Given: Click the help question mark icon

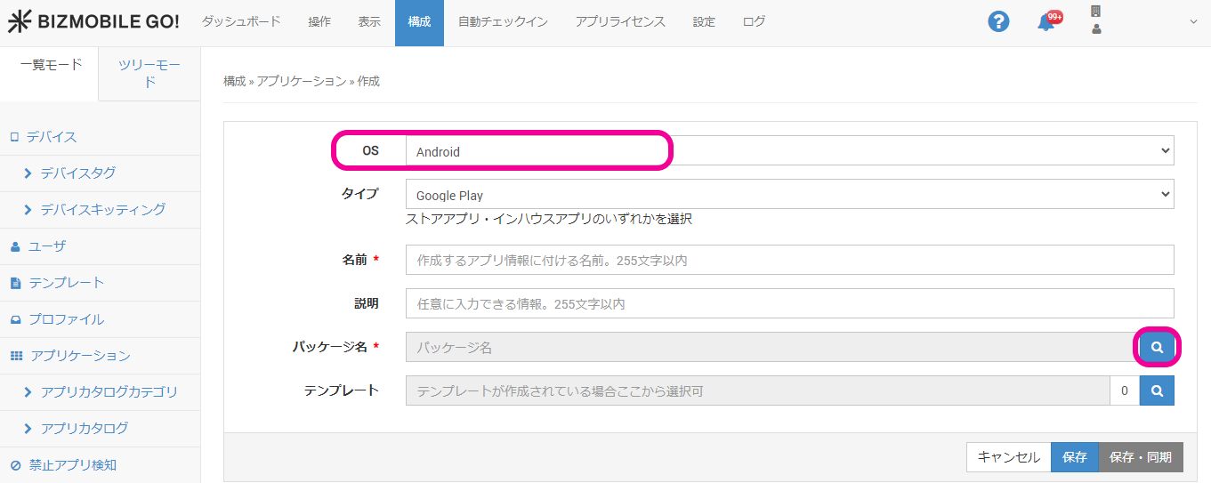Looking at the screenshot, I should 998,22.
